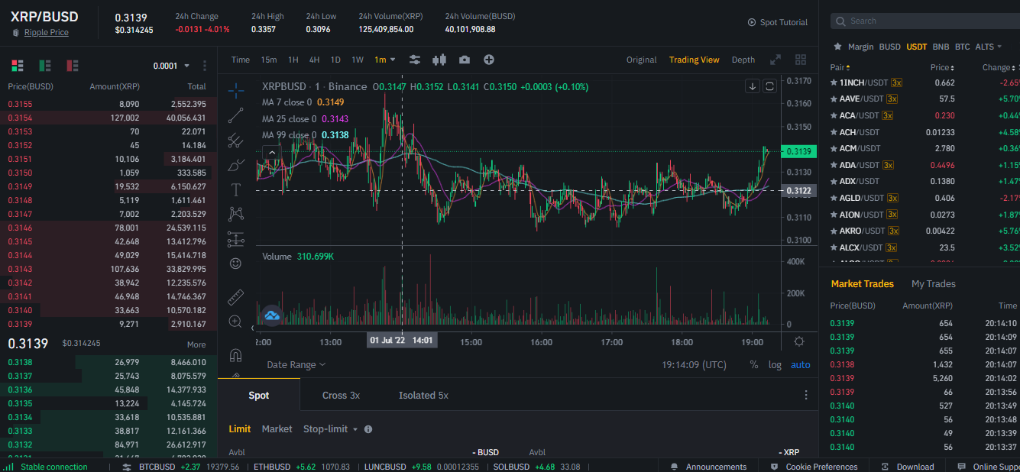This screenshot has width=1020, height=472.
Task: Click the scroll-to-latest arrow on chart
Action: [x=753, y=86]
